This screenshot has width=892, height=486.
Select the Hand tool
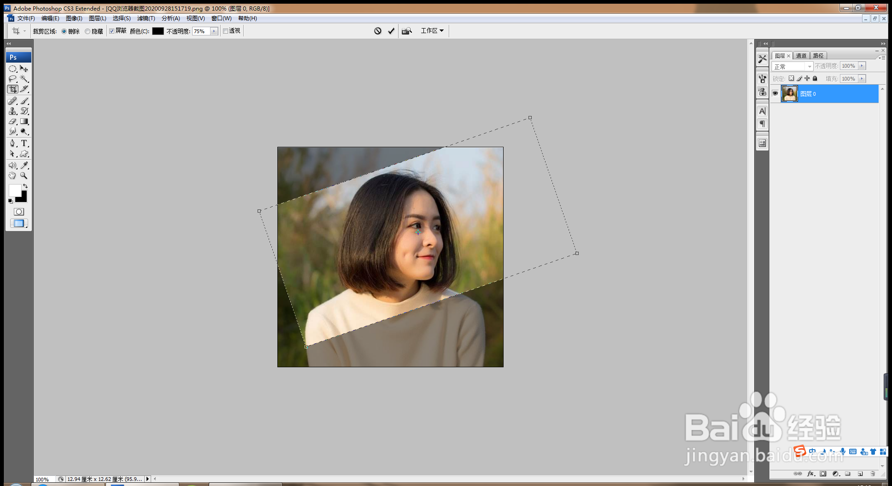click(x=12, y=175)
